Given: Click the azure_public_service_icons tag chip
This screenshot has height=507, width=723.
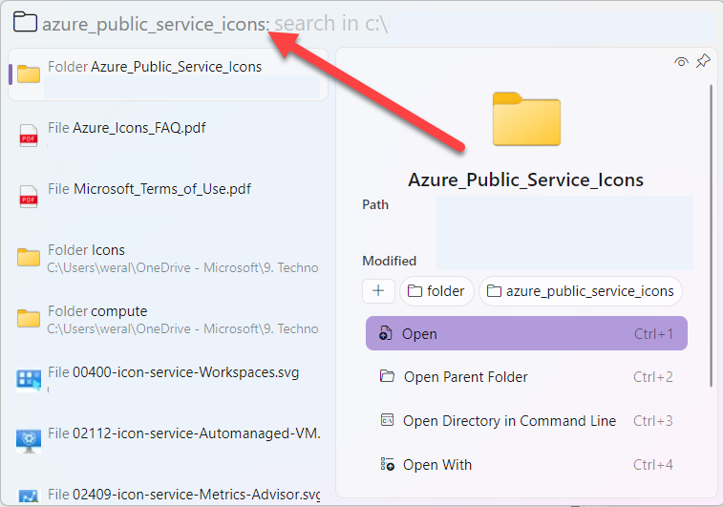Looking at the screenshot, I should point(581,291).
